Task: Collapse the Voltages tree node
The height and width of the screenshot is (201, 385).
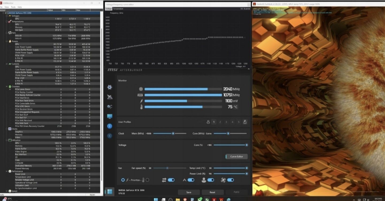Action: click(7, 16)
